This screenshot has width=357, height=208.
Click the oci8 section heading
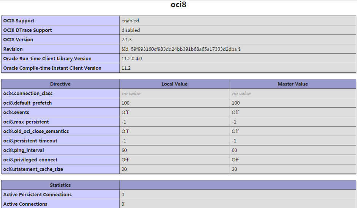[x=179, y=5]
